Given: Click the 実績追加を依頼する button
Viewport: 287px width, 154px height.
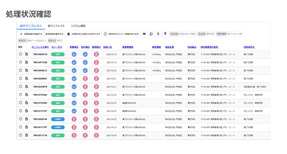Looking at the screenshot, I should pyautogui.click(x=31, y=34).
